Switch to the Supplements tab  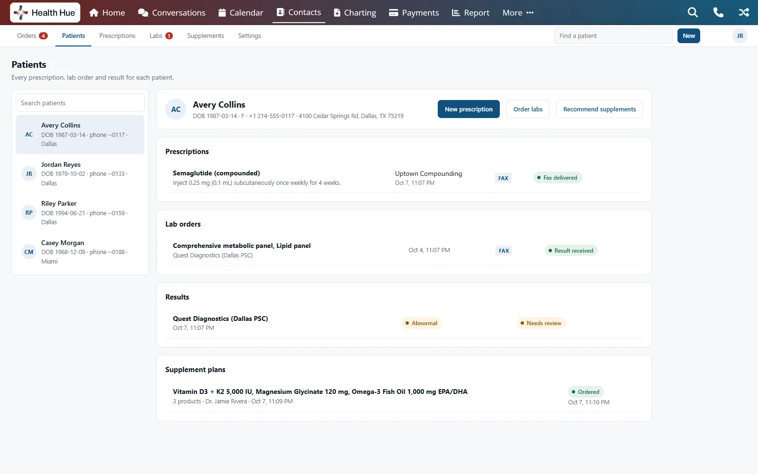(x=205, y=36)
